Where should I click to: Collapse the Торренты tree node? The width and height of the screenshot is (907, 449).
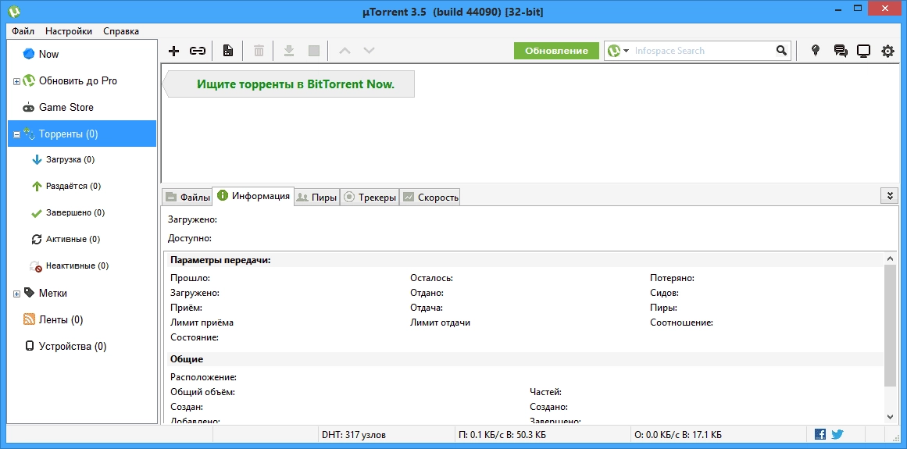point(16,134)
